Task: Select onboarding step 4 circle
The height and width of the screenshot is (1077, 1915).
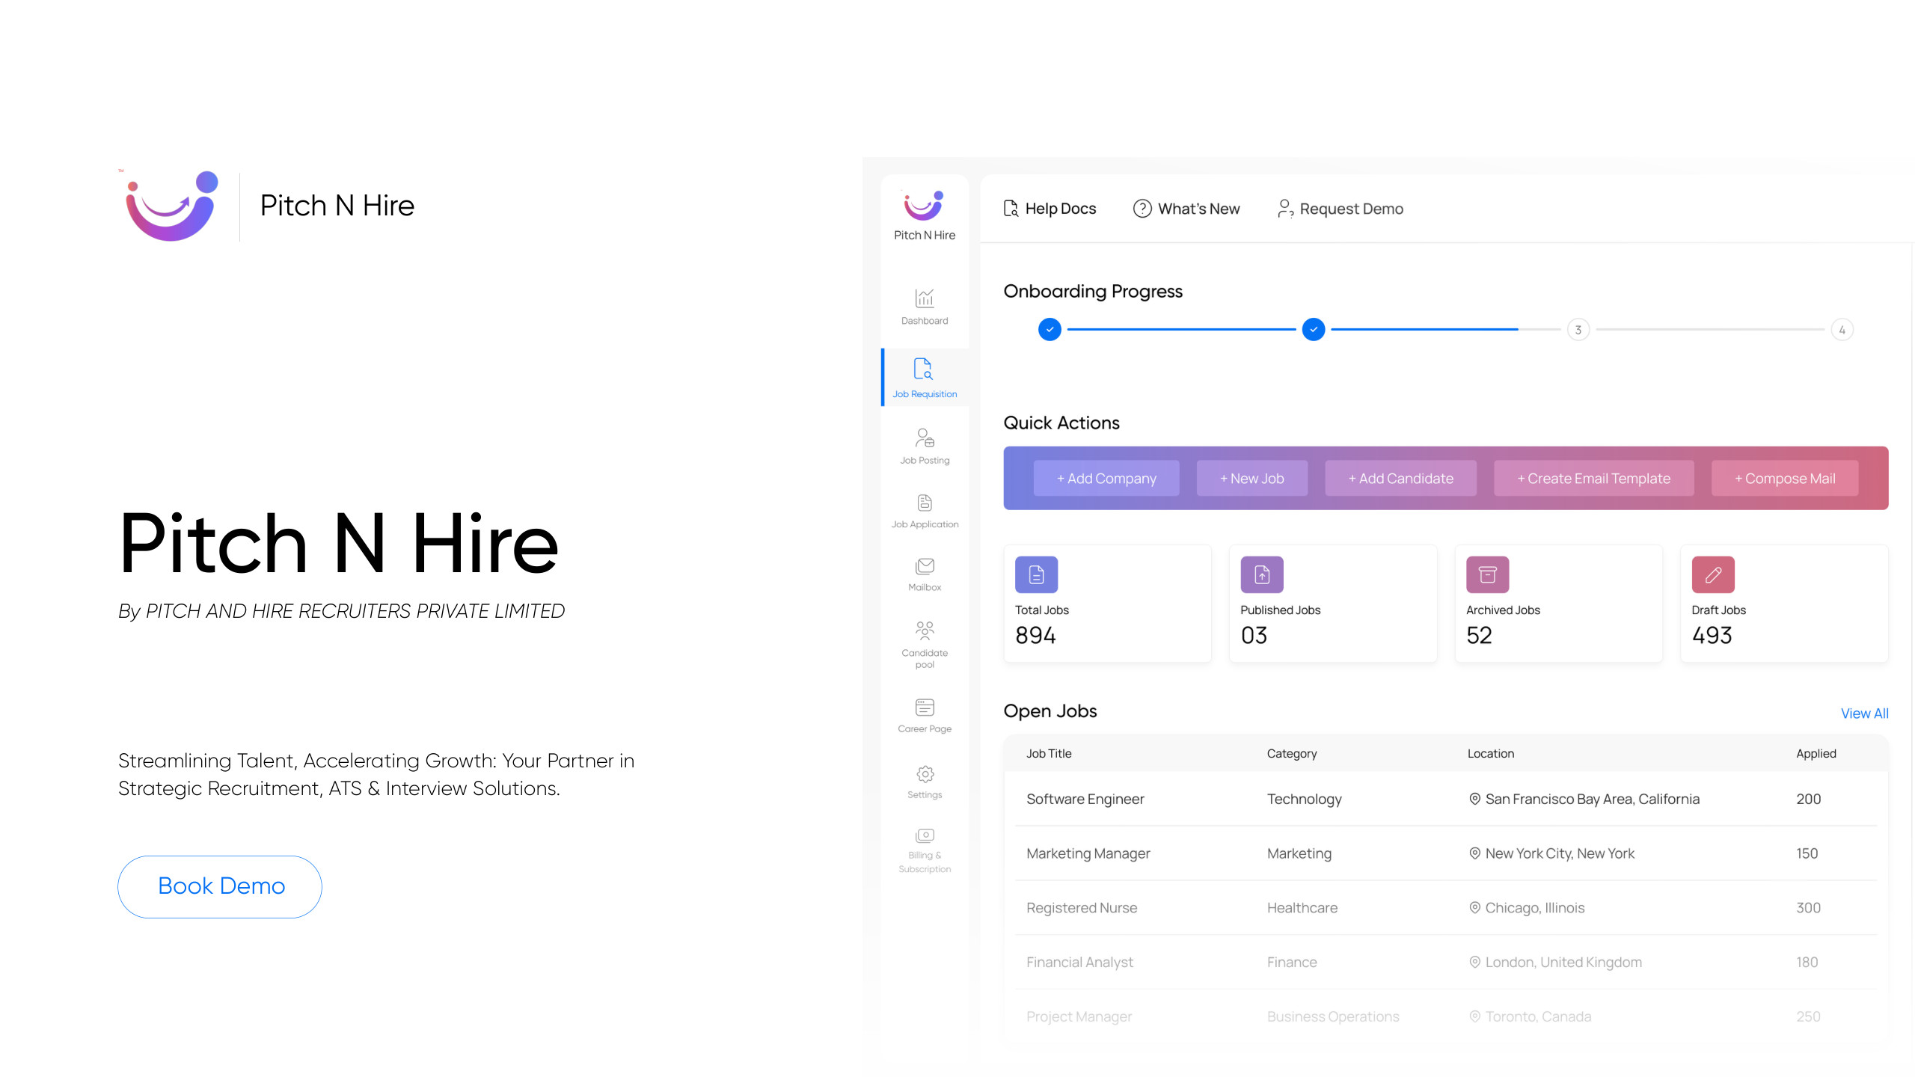Action: pyautogui.click(x=1842, y=330)
